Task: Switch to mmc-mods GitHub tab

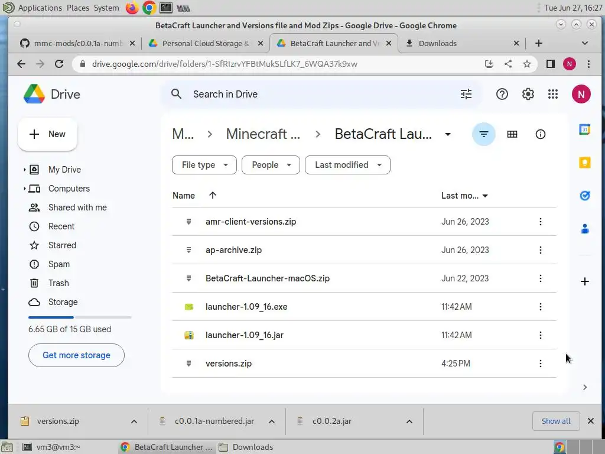Action: click(77, 43)
